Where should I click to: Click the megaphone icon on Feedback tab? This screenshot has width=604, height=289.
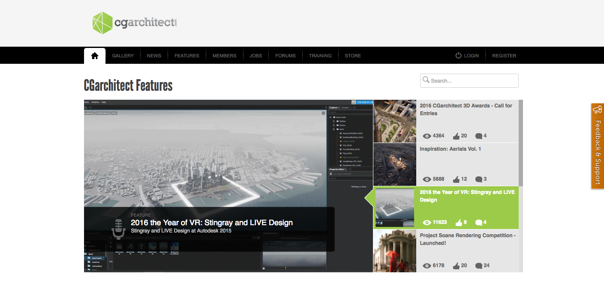point(598,110)
